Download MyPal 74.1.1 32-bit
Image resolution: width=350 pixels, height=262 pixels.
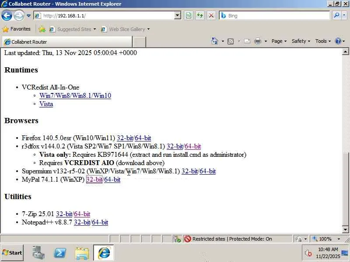[94, 179]
